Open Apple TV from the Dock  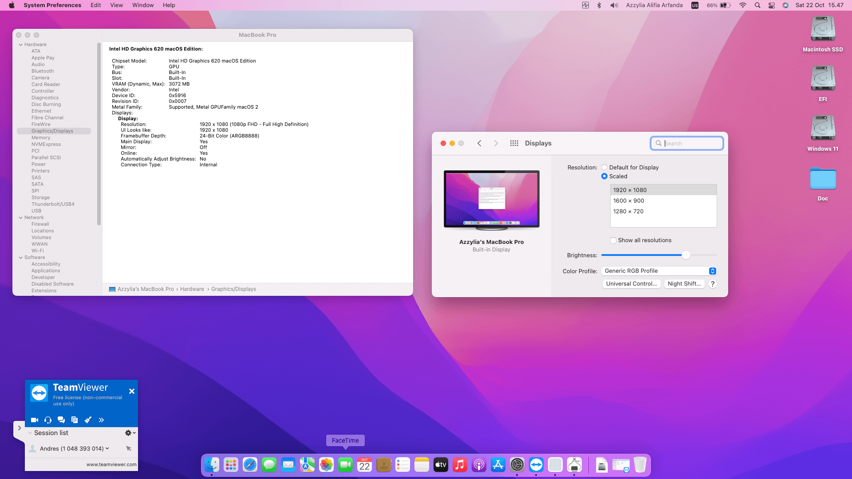pyautogui.click(x=441, y=465)
